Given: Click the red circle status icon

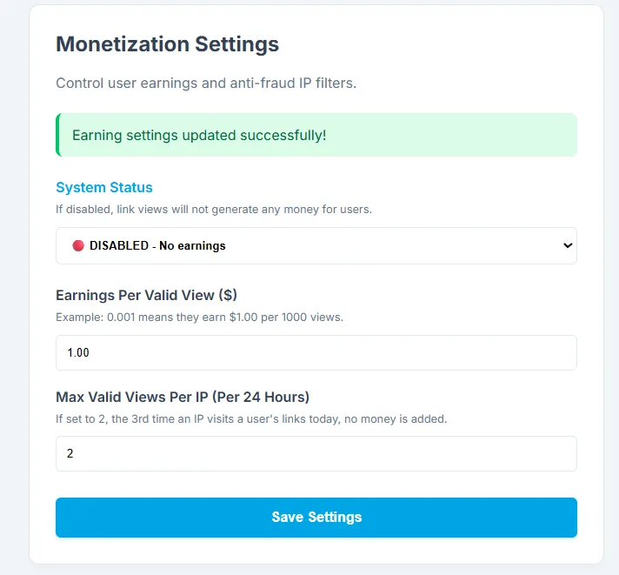Looking at the screenshot, I should coord(77,245).
